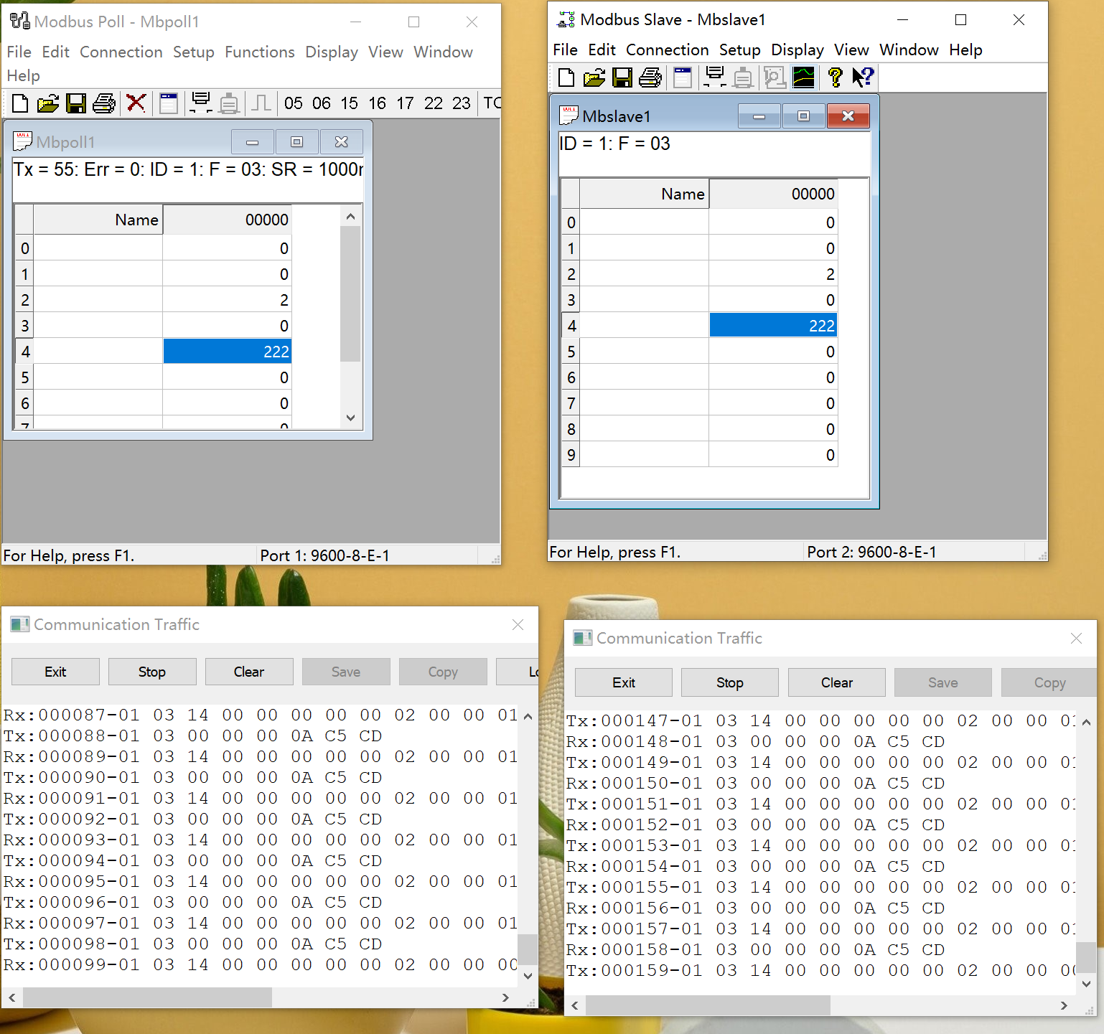Select the 222 cell in Mbslave1 table
Viewport: 1104px width, 1034px height.
point(773,325)
